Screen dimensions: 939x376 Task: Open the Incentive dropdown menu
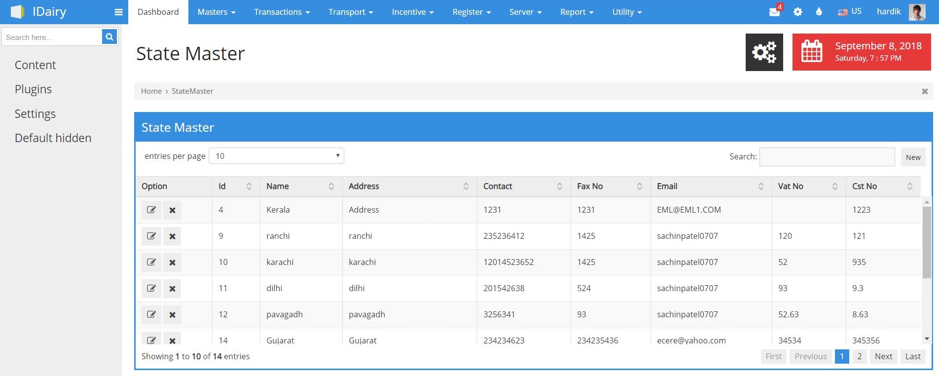413,12
